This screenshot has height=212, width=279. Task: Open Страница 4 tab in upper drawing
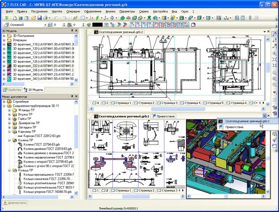pyautogui.click(x=191, y=103)
